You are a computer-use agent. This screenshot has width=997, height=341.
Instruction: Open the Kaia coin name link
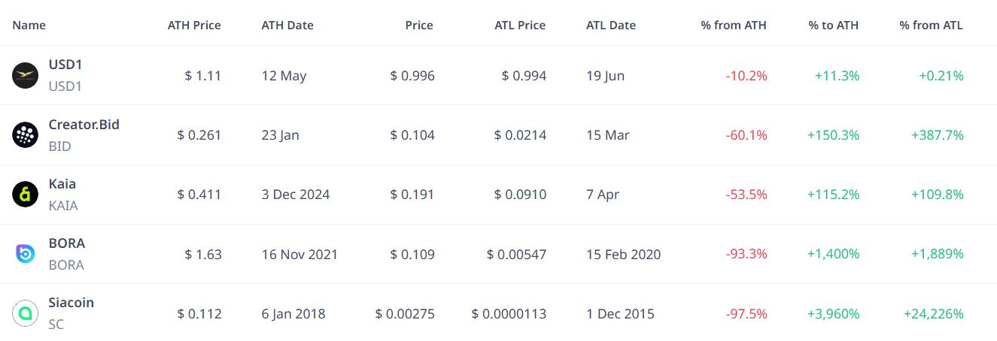click(62, 183)
